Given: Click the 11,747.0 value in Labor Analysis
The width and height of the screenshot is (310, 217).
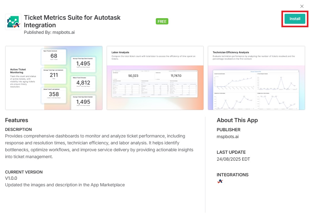Looking at the screenshot, I should pyautogui.click(x=176, y=75).
